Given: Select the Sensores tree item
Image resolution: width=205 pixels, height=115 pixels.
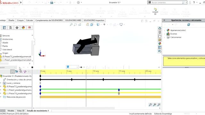Looking at the screenshot, I should [6, 36].
